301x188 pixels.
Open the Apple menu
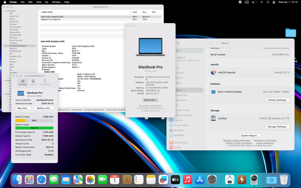(x=5, y=2)
